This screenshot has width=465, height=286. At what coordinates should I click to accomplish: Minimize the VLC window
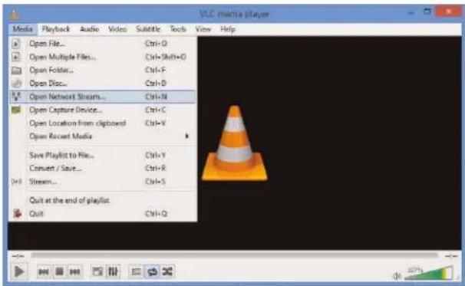pos(411,13)
